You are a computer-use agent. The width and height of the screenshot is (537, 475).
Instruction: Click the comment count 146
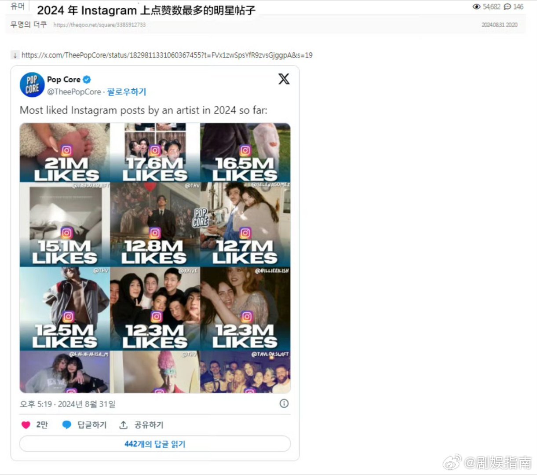[518, 7]
